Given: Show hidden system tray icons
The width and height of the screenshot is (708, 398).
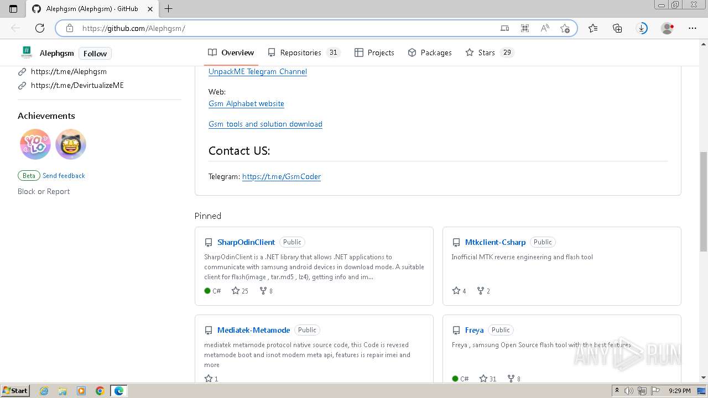Looking at the screenshot, I should (x=617, y=391).
